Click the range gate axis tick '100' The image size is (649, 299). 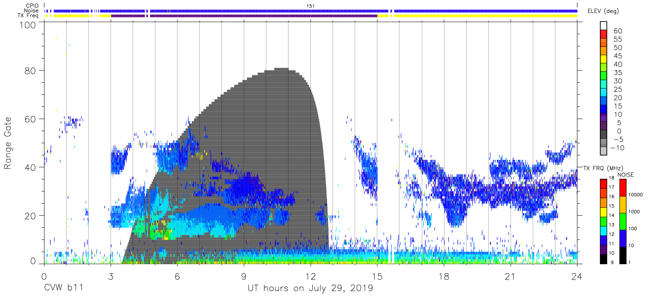[29, 25]
